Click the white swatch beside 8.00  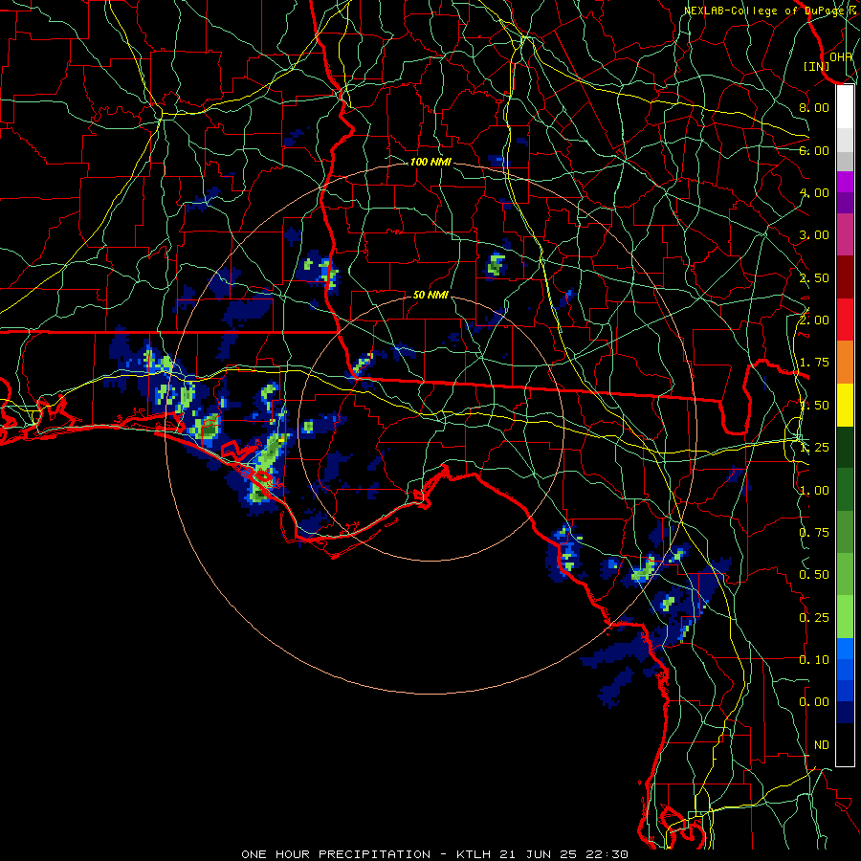pyautogui.click(x=845, y=107)
